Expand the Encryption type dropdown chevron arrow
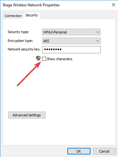Screen dimensions: 118x157 coord(98,41)
